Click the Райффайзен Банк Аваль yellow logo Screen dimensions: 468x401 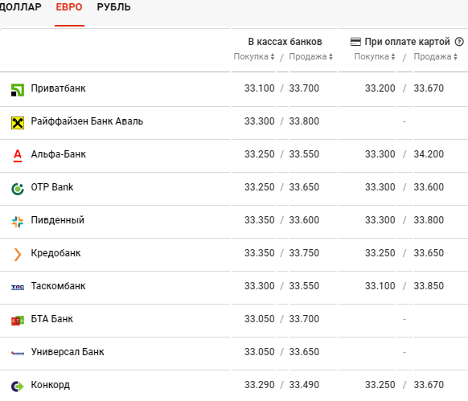(x=18, y=123)
